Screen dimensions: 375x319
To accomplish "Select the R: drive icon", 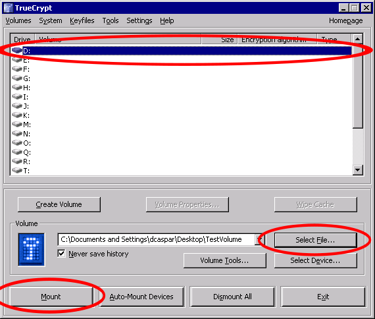I will pos(16,161).
